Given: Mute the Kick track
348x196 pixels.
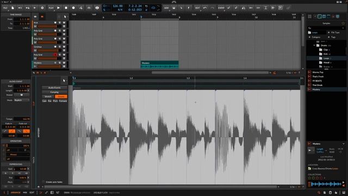Looking at the screenshot, I should click(x=64, y=23).
